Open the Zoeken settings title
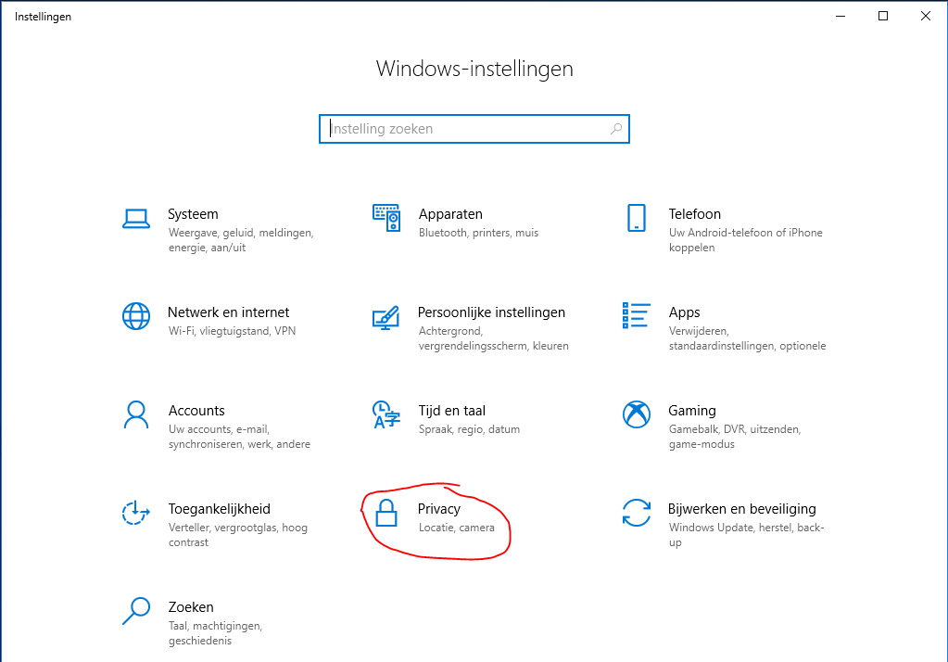 click(x=191, y=607)
